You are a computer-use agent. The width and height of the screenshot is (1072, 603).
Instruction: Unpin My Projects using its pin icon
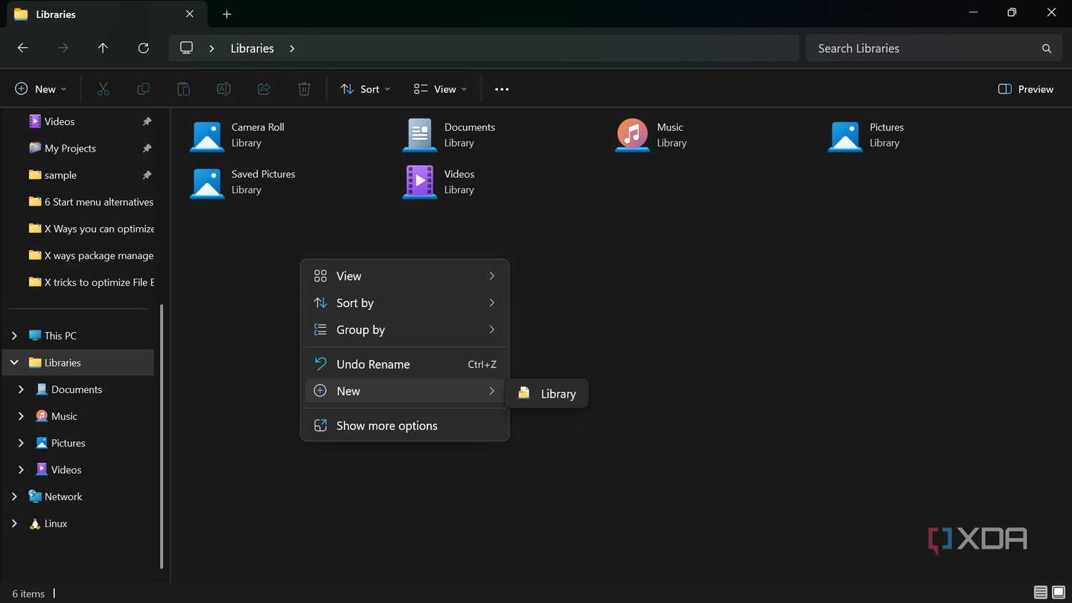click(147, 148)
